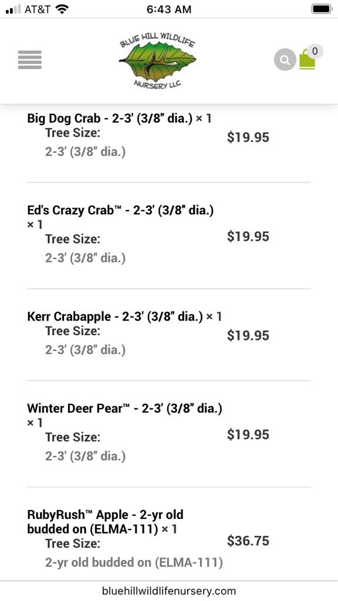Click the Blue Hill Wildlife Nursery logo
Viewport: 338px width, 601px height.
tap(157, 60)
